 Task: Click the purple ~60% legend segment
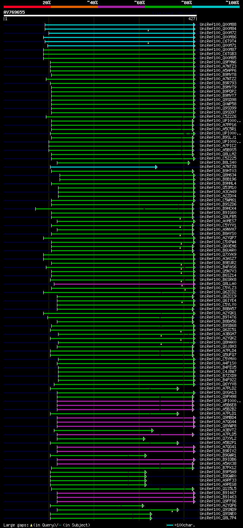[121, 7]
